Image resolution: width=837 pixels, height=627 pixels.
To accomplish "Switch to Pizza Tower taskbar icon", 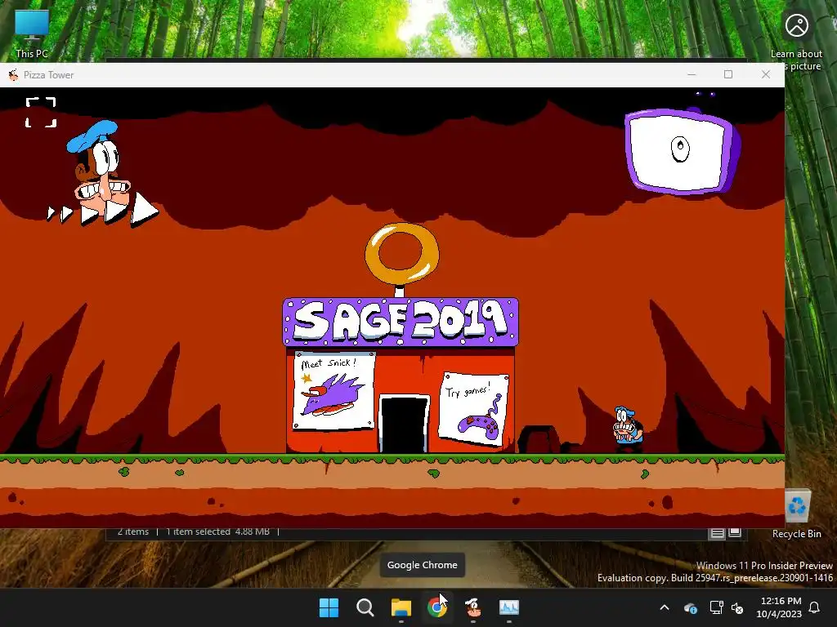I will pos(473,607).
